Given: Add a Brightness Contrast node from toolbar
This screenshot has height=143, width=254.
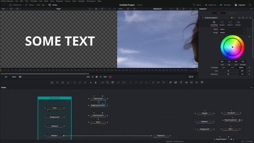Looking at the screenshot, I should pos(90,83).
